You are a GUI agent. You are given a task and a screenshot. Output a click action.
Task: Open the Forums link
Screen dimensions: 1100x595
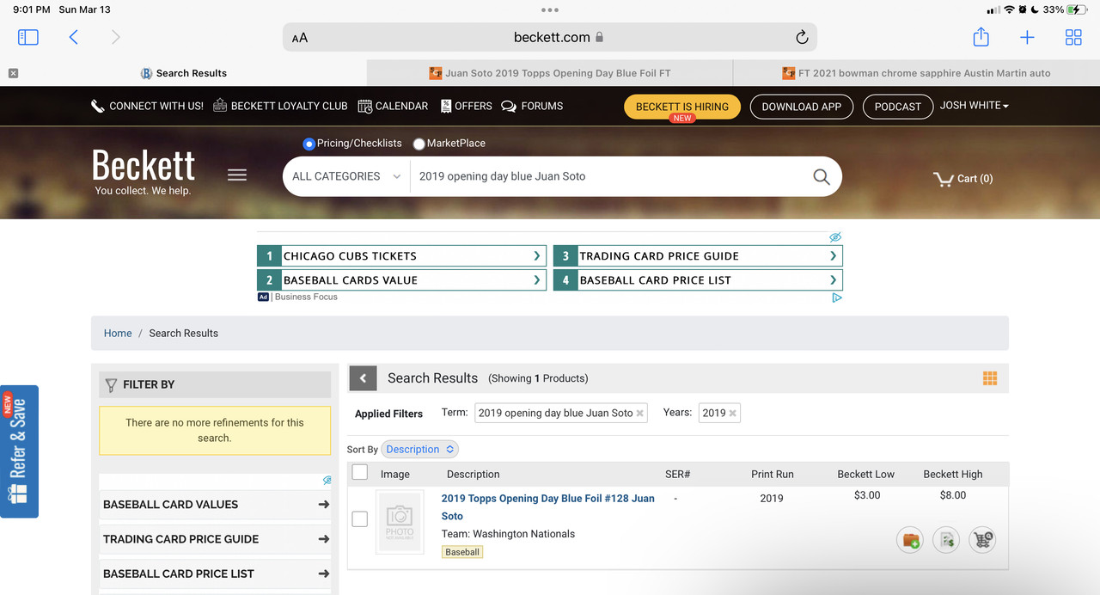coord(532,107)
